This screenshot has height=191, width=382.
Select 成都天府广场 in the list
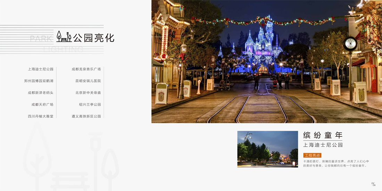42,105
